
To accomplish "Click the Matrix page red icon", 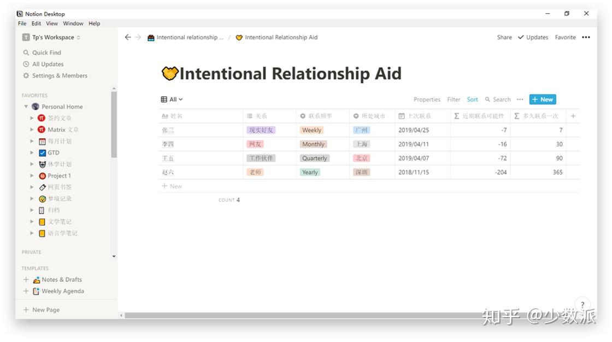I will (42, 129).
